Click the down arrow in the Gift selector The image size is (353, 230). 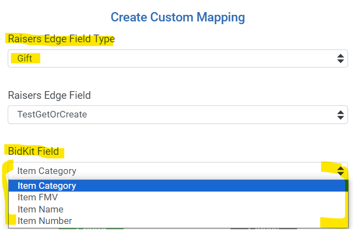[x=340, y=61]
